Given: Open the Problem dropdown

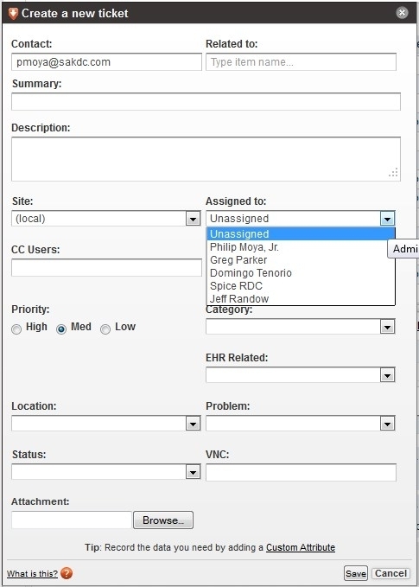Looking at the screenshot, I should coord(388,424).
